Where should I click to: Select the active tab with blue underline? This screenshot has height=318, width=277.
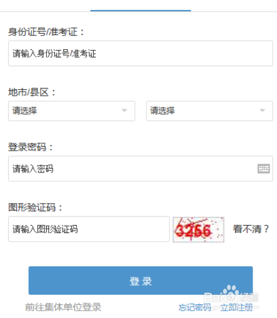coord(141,6)
